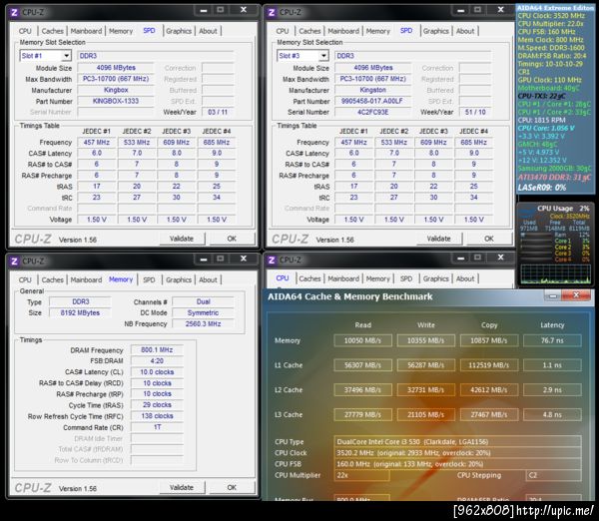599x521 pixels.
Task: Click Validate in Memory timings window
Action: pyautogui.click(x=182, y=488)
